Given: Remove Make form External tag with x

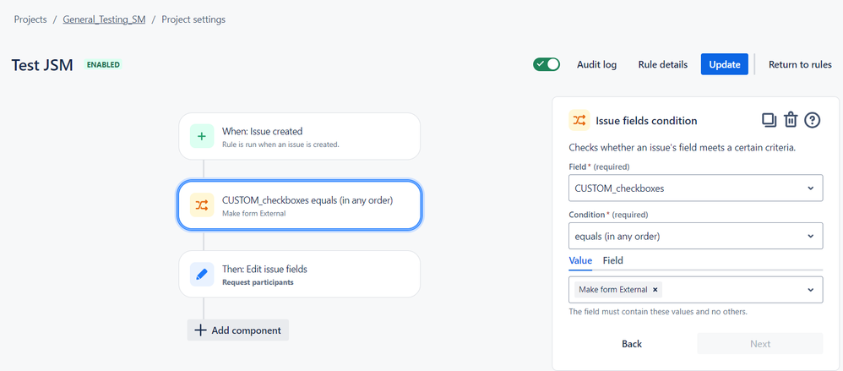Looking at the screenshot, I should coord(655,290).
